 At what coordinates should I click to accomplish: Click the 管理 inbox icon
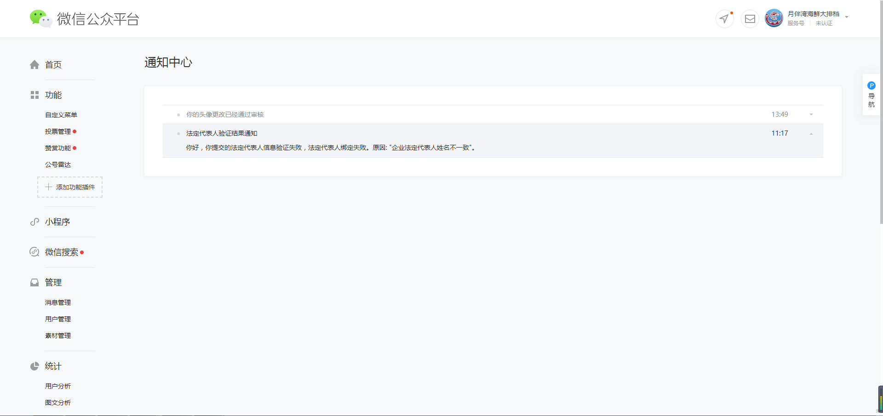[34, 283]
